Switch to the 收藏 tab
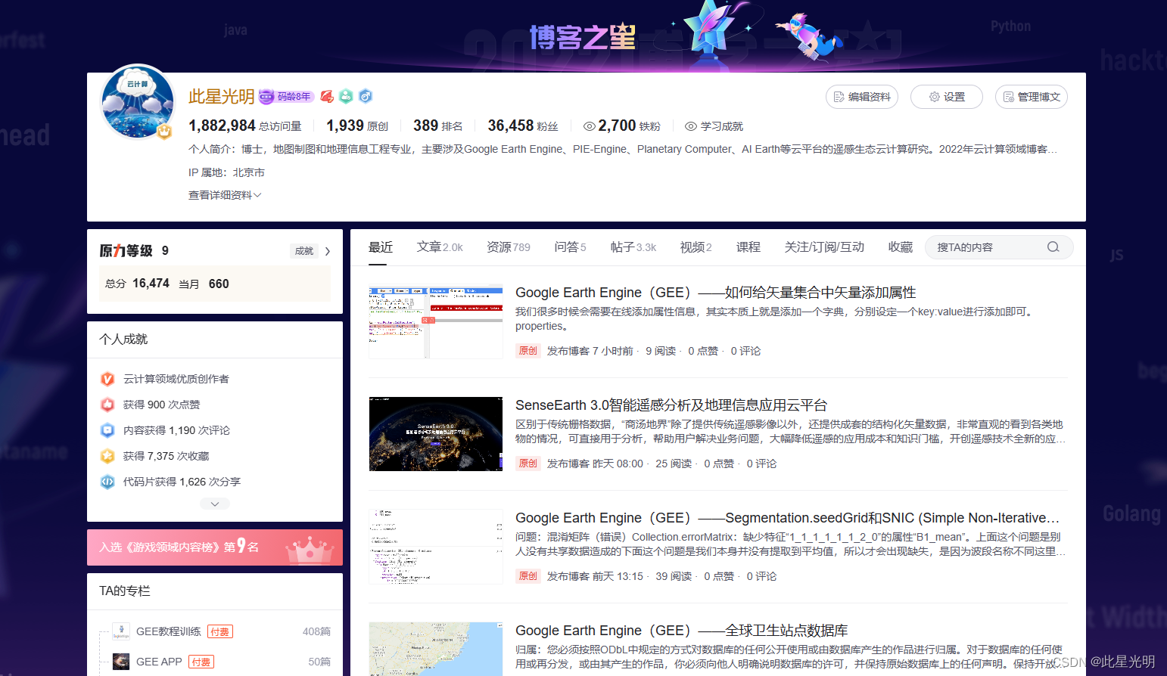 (x=900, y=247)
